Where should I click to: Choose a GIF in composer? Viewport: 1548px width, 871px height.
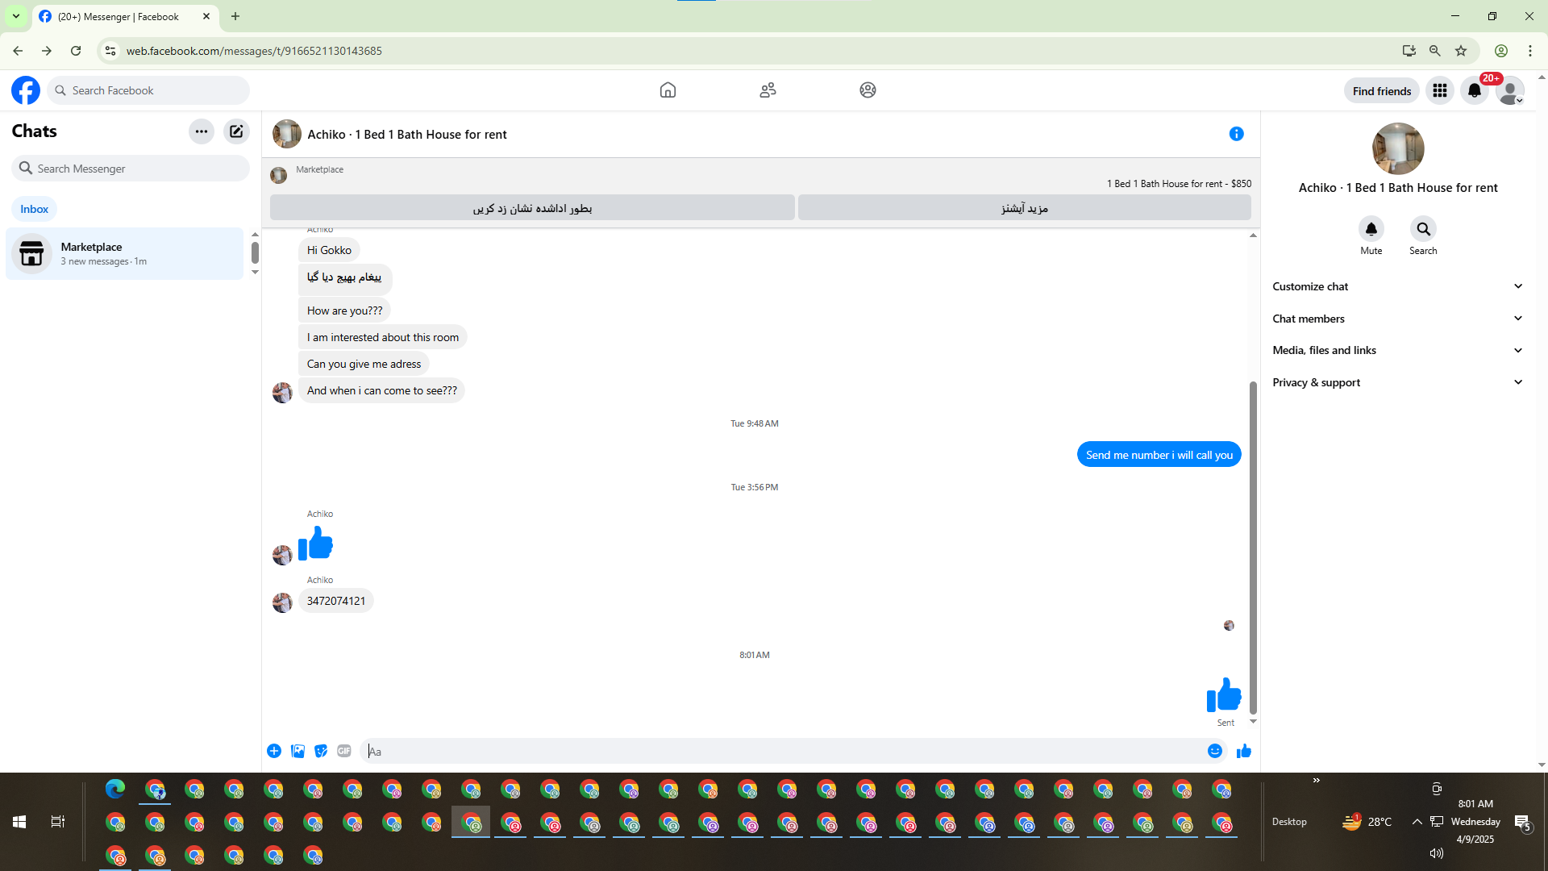344,751
